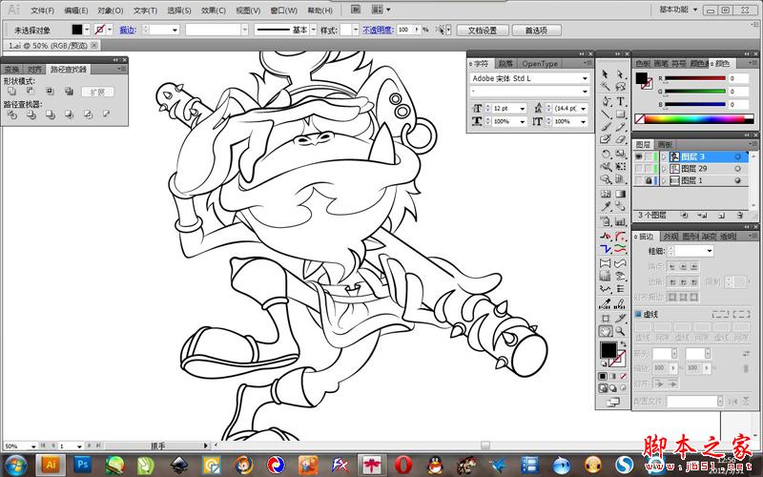The height and width of the screenshot is (477, 763).
Task: Select the Pen tool
Action: click(x=606, y=101)
